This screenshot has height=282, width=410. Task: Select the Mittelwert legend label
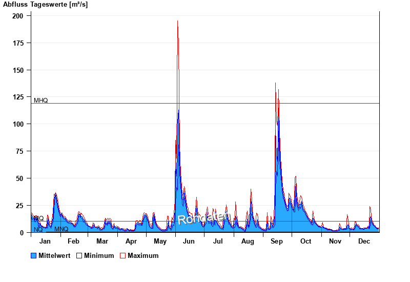tap(54, 255)
